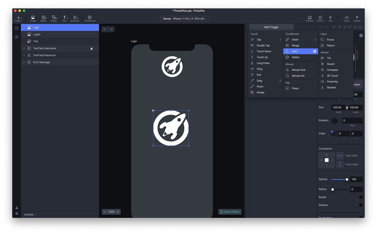Adjust the Opacity slider handle
Screen dimensions: 377x234
tap(347, 179)
